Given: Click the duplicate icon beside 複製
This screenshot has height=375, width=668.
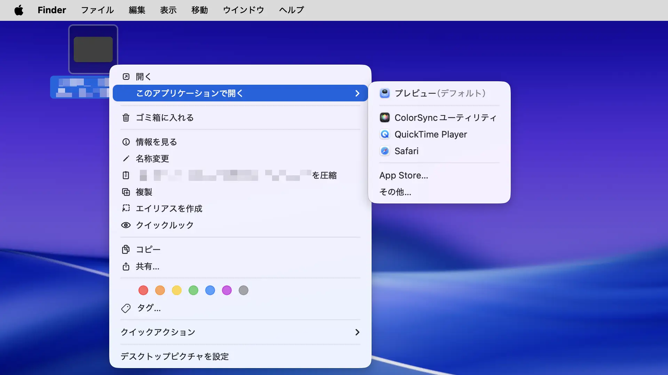Looking at the screenshot, I should [126, 192].
